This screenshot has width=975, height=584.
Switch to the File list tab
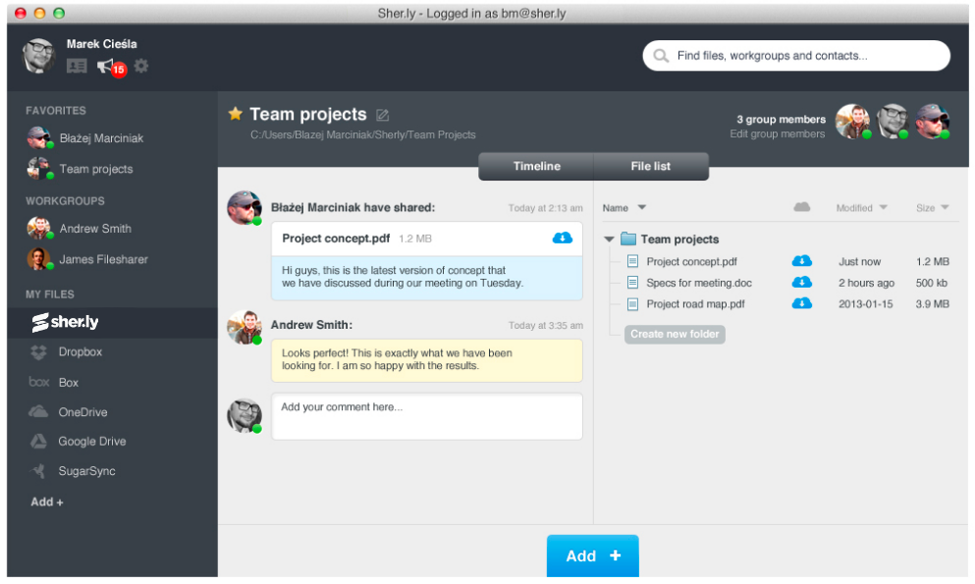(650, 167)
